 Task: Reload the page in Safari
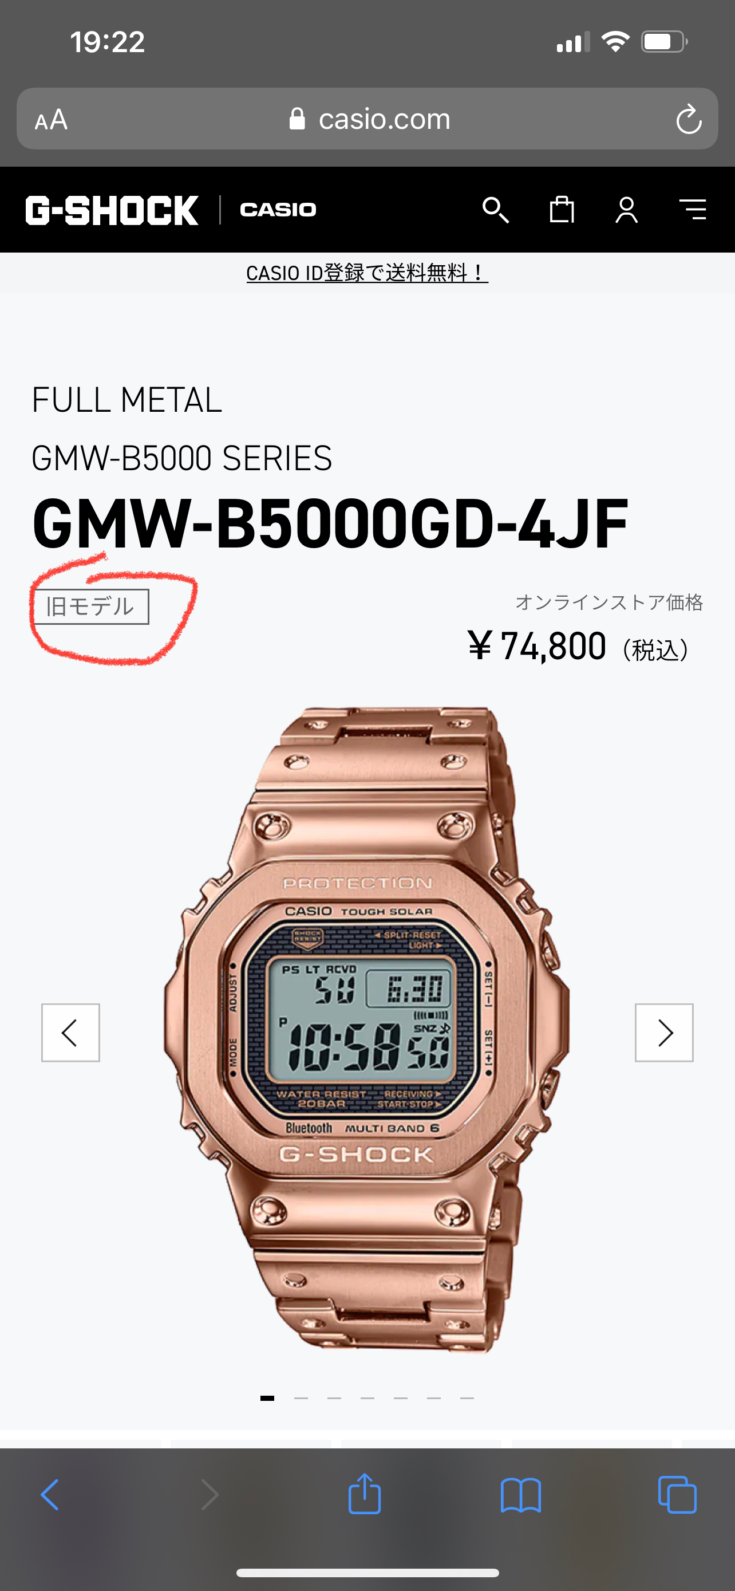689,119
